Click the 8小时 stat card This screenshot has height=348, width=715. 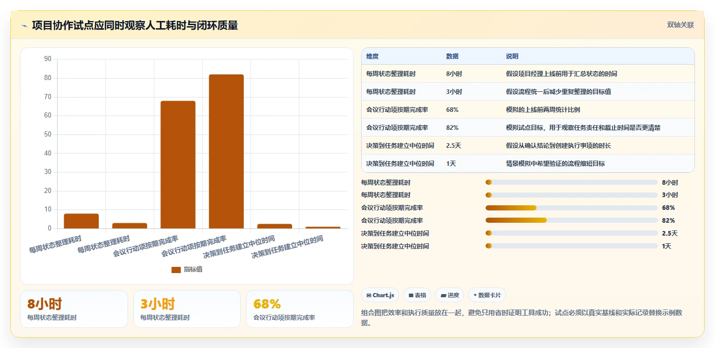click(x=74, y=309)
